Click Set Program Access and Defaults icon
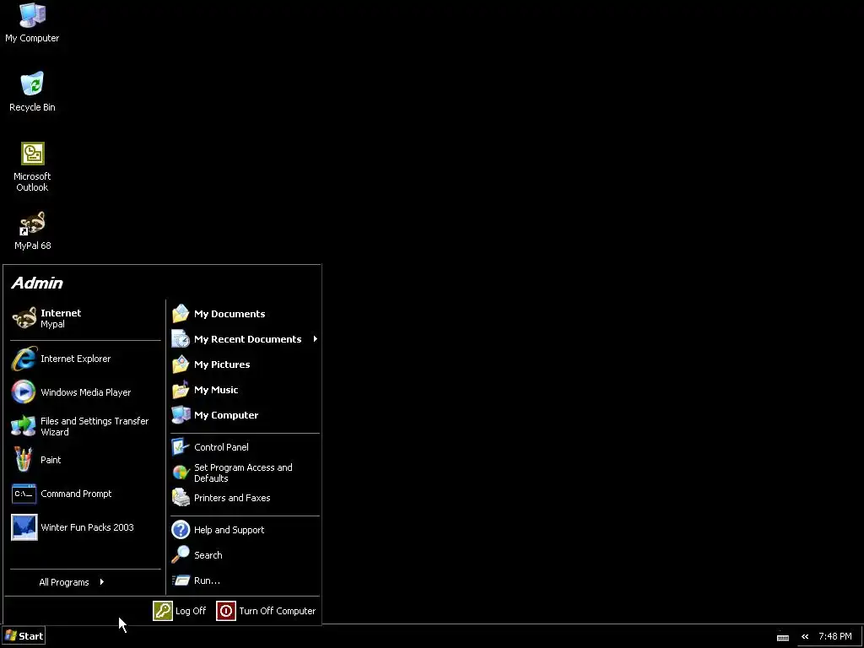The width and height of the screenshot is (864, 648). (x=181, y=472)
